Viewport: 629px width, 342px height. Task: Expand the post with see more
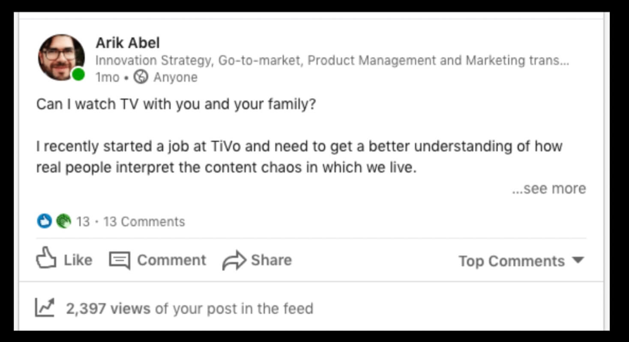point(549,189)
